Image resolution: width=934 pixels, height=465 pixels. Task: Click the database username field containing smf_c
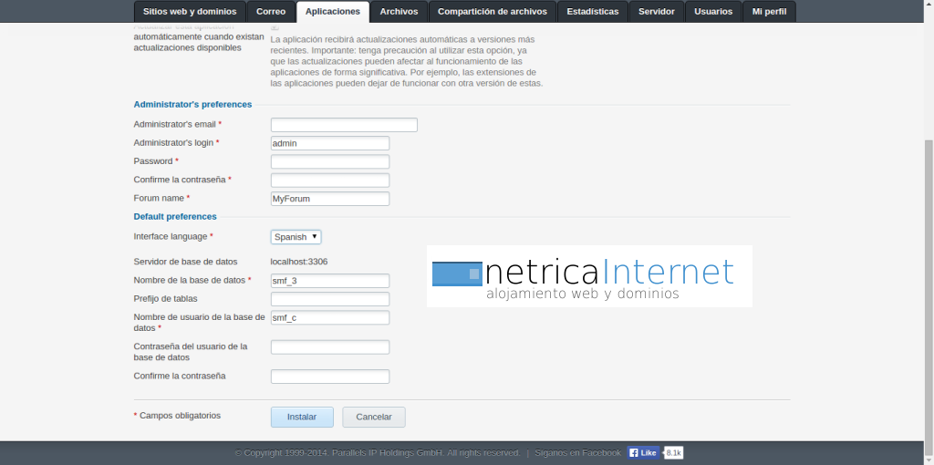click(x=330, y=318)
